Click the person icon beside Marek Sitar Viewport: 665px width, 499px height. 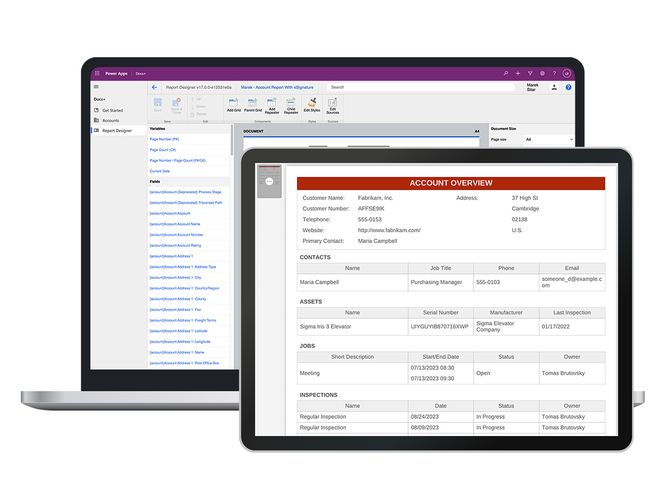tap(554, 87)
